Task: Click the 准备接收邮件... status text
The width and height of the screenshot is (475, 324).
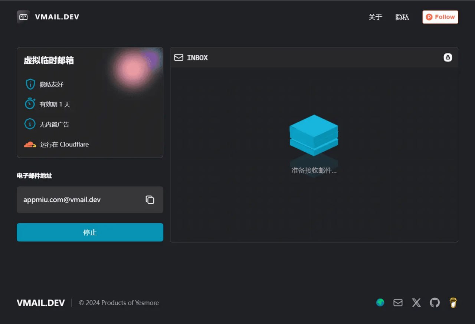Action: [314, 171]
